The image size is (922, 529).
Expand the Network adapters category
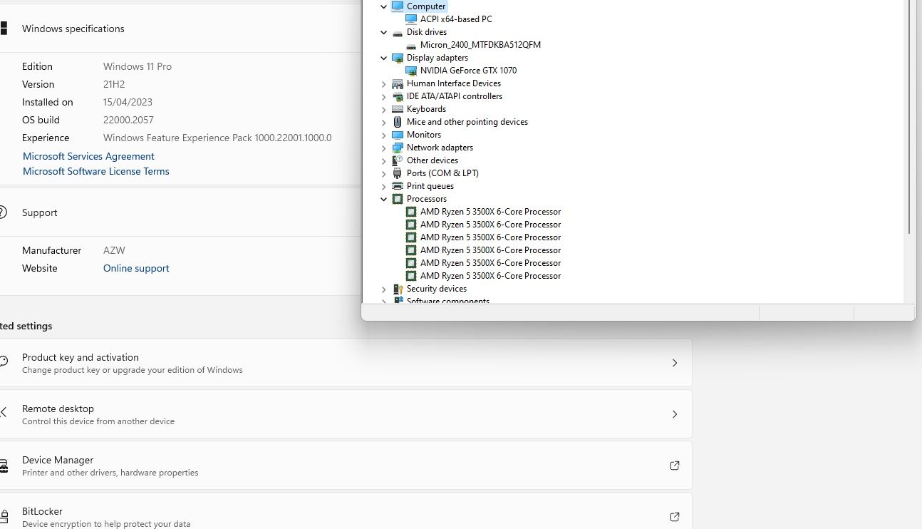click(x=383, y=148)
